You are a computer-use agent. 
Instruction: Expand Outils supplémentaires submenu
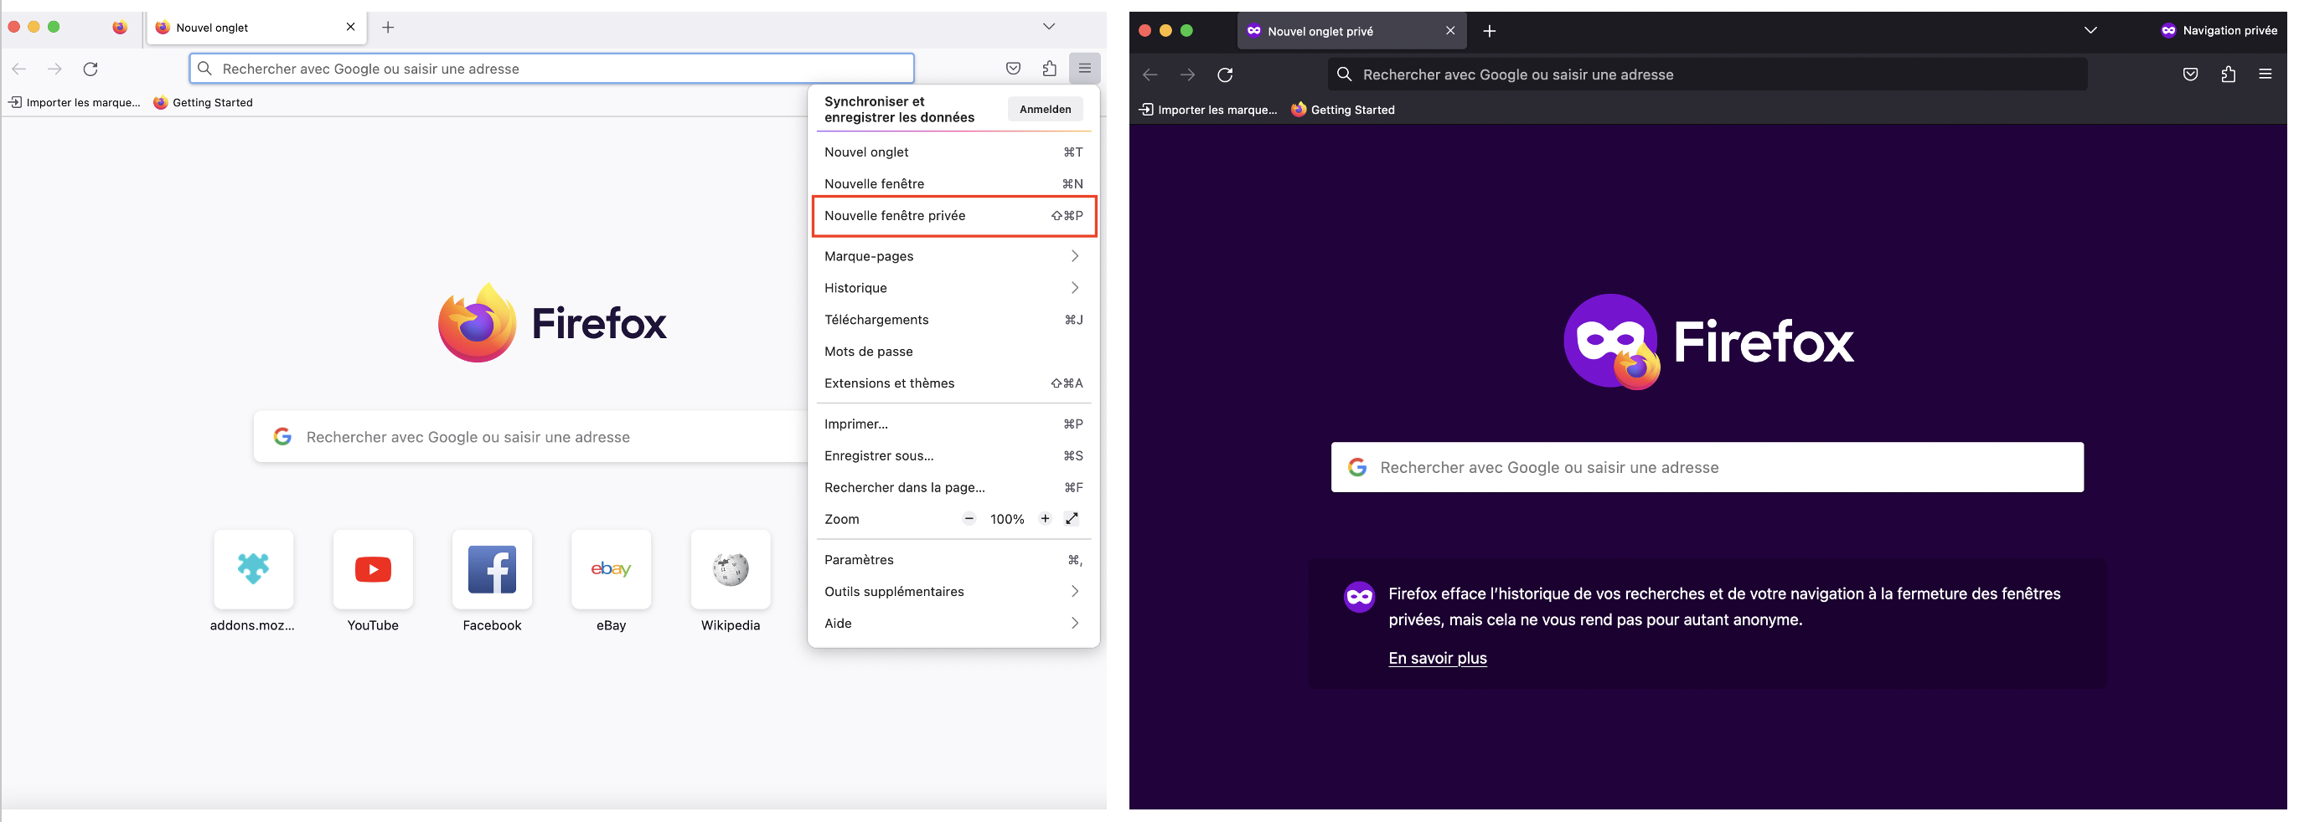[x=953, y=592]
